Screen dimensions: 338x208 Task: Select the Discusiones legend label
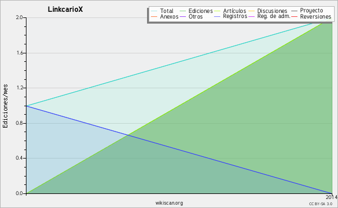point(272,11)
